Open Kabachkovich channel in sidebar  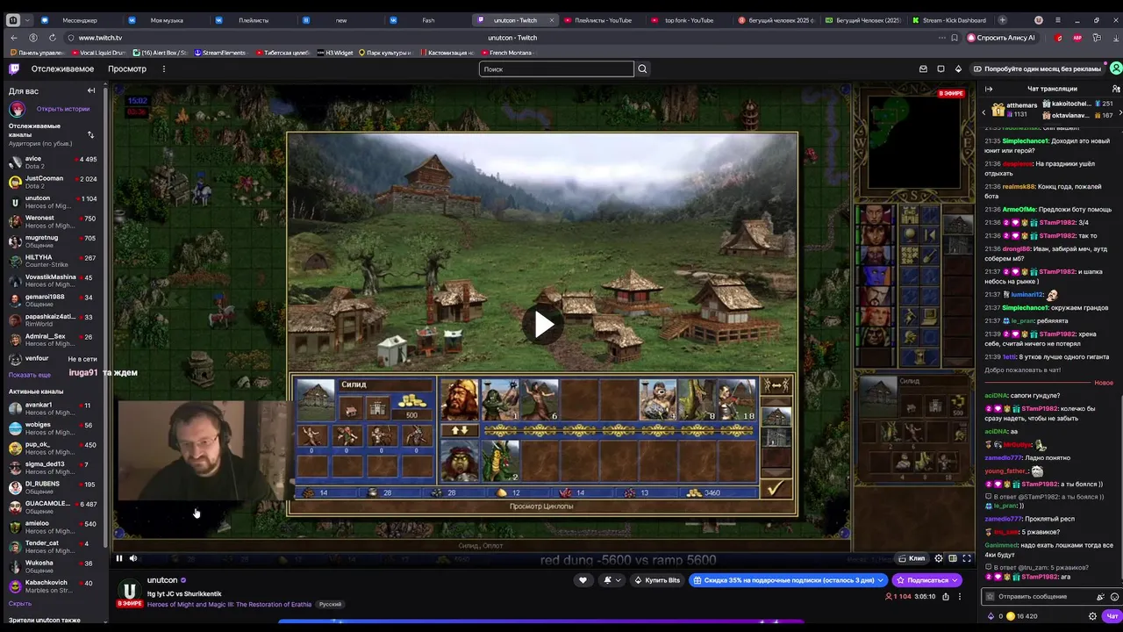click(53, 586)
